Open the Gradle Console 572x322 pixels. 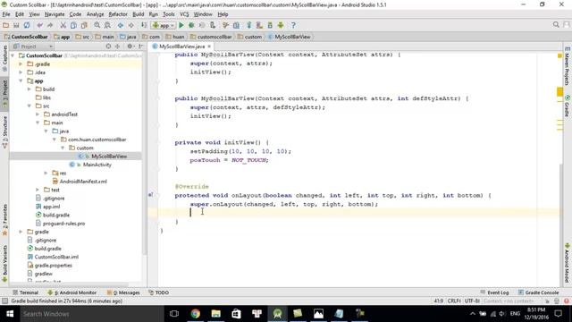pos(539,292)
